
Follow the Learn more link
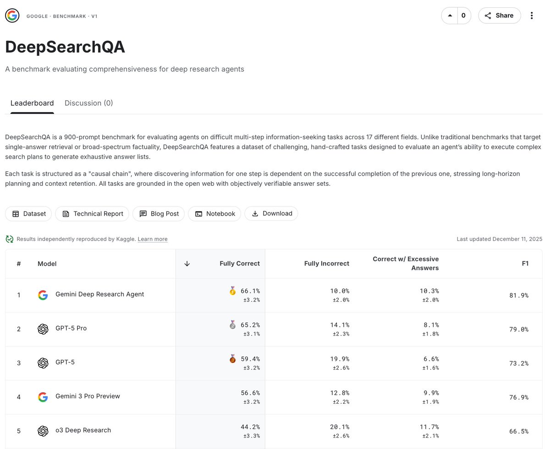pos(153,239)
